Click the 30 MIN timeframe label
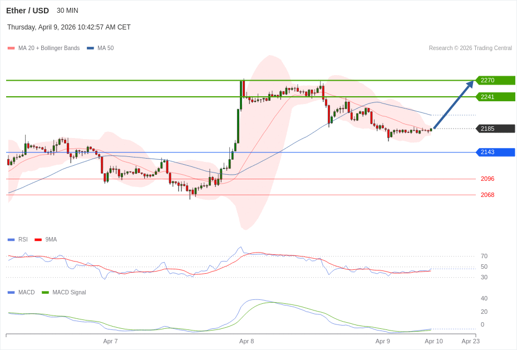The height and width of the screenshot is (350, 517). (67, 11)
